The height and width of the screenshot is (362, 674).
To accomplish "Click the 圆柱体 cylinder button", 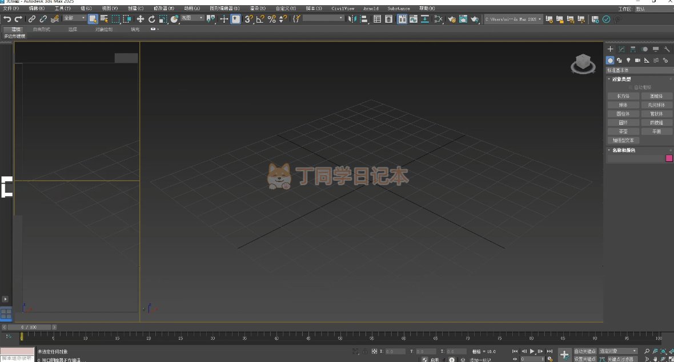I will 623,114.
